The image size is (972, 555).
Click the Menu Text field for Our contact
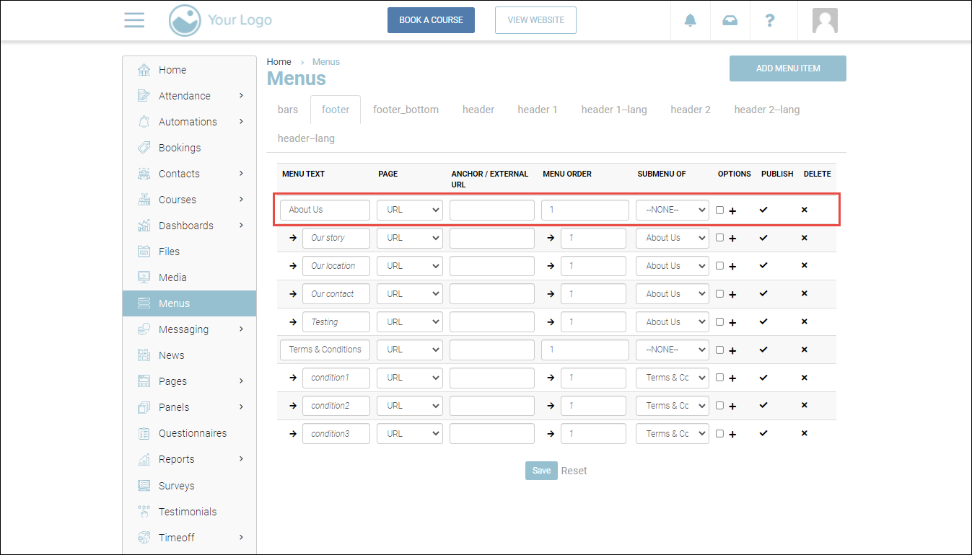pyautogui.click(x=336, y=294)
